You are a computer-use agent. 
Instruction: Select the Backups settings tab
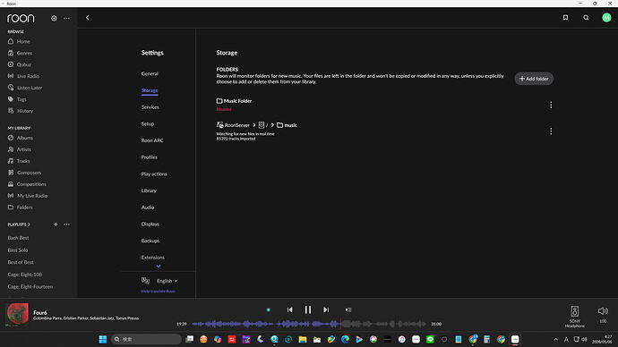pos(150,241)
